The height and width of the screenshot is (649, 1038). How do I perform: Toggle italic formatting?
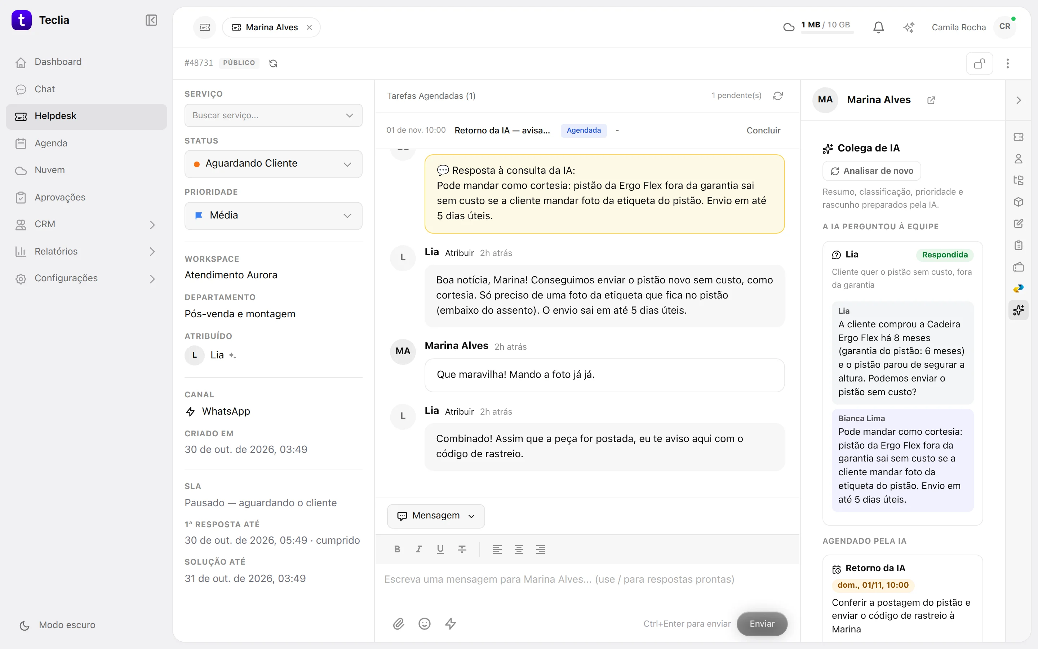(419, 549)
